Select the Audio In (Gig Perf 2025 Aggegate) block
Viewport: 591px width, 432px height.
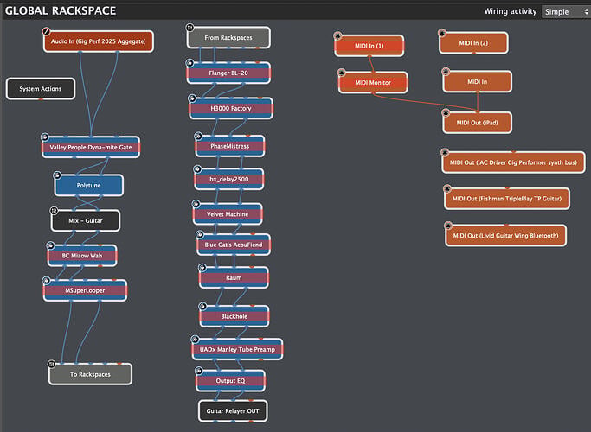99,41
